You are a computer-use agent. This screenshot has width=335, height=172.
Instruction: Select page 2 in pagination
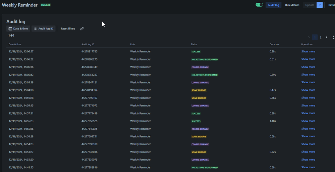click(x=321, y=37)
